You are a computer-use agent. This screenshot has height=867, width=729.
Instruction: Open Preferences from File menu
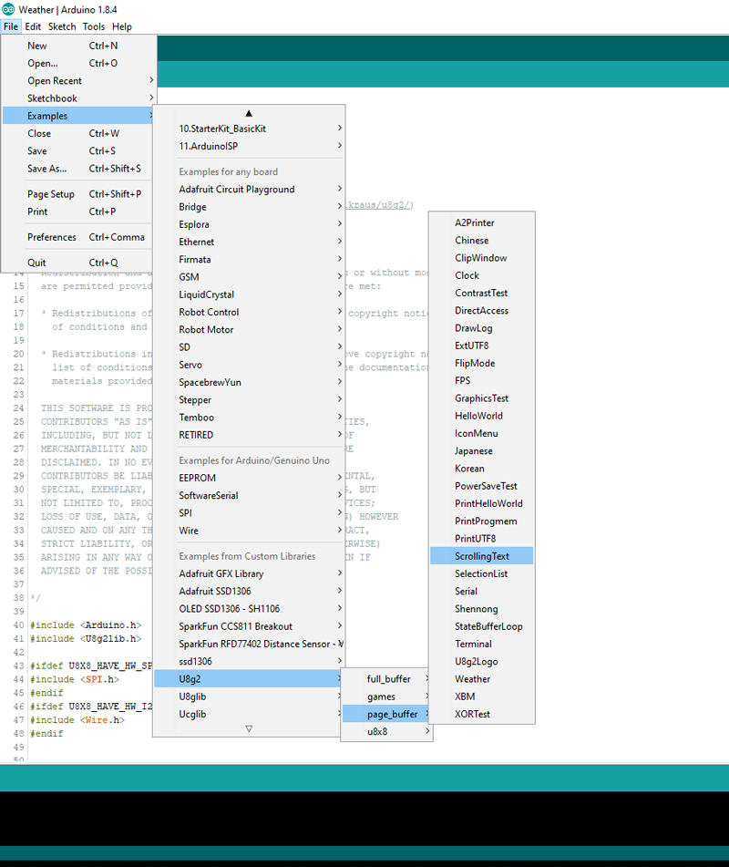point(79,237)
